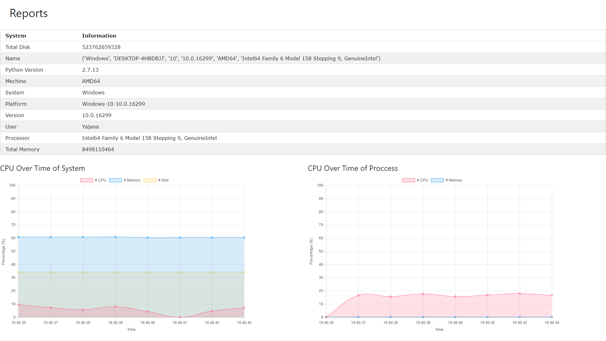Toggle the Memory legend swatch in System chart
606x341 pixels.
(116, 180)
